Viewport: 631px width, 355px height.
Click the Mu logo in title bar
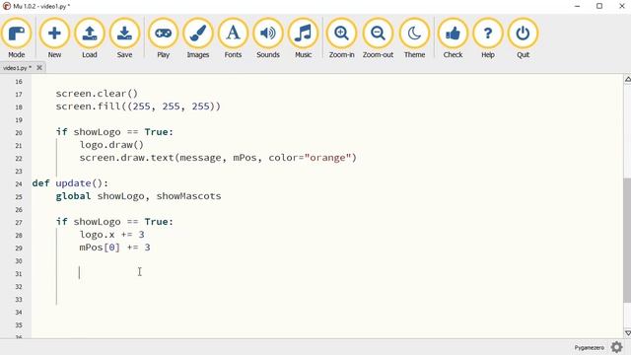pyautogui.click(x=7, y=6)
